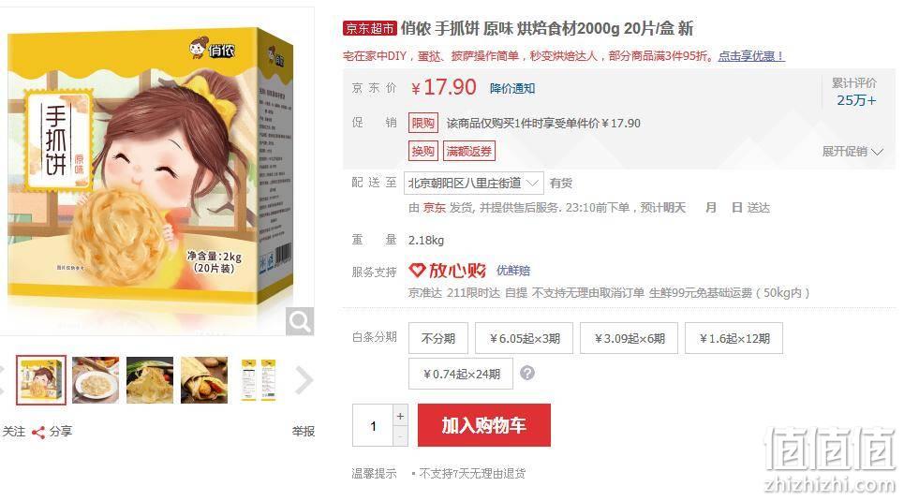Select the ¥1.6起×12期 installment option
Screen dimensions: 904x501
pyautogui.click(x=734, y=338)
